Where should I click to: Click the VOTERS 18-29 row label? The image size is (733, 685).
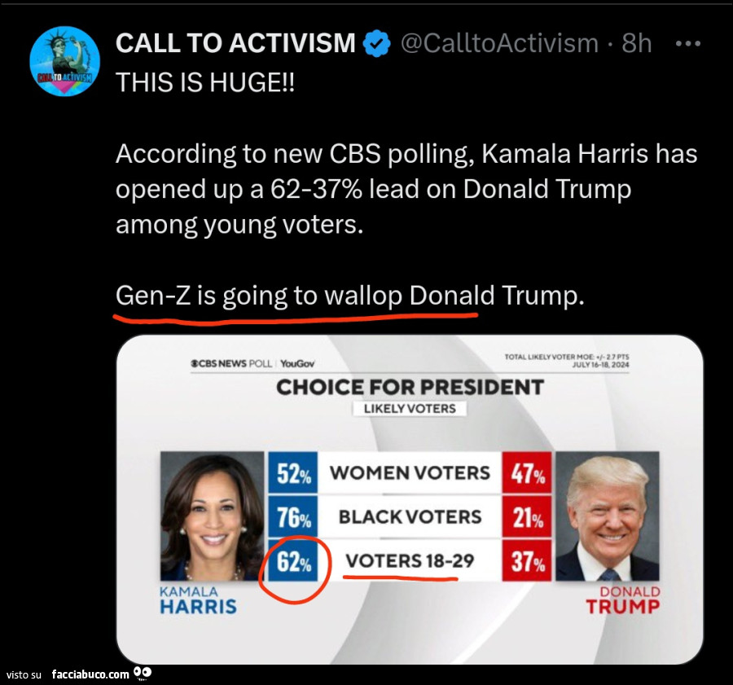coord(410,561)
